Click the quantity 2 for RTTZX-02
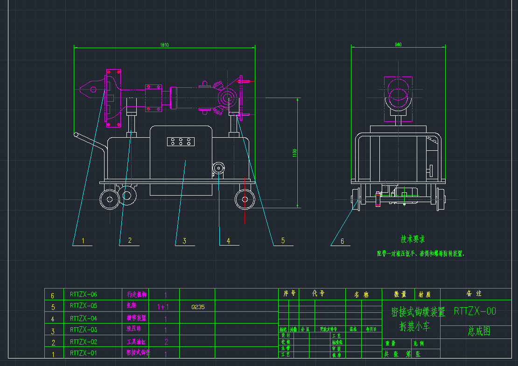518x366 pixels. point(166,342)
